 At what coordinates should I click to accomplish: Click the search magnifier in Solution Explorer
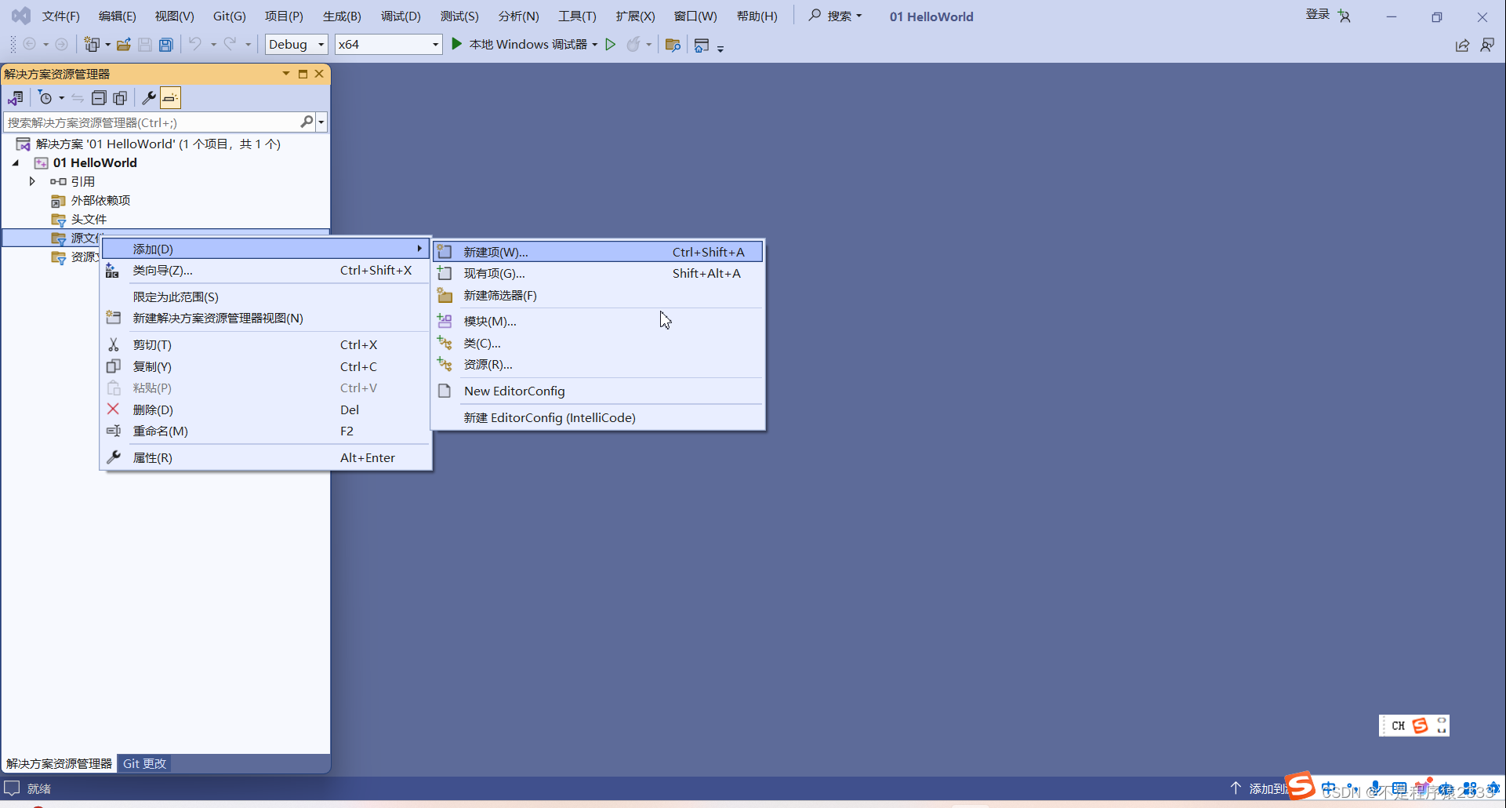(x=307, y=122)
